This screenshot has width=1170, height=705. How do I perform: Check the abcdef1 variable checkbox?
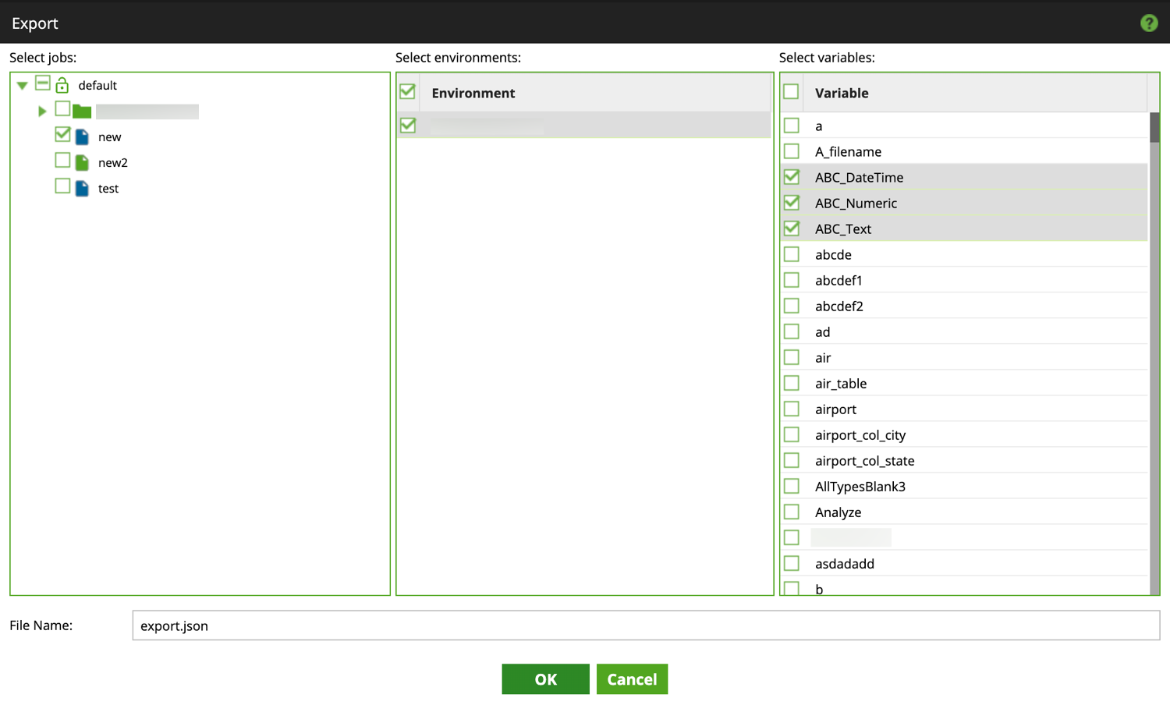coord(791,279)
